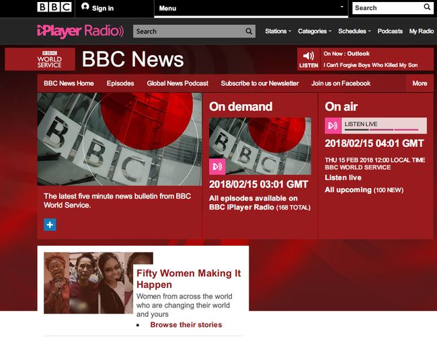Click the BBC WORLD SERVICE on-air label

tap(358, 167)
